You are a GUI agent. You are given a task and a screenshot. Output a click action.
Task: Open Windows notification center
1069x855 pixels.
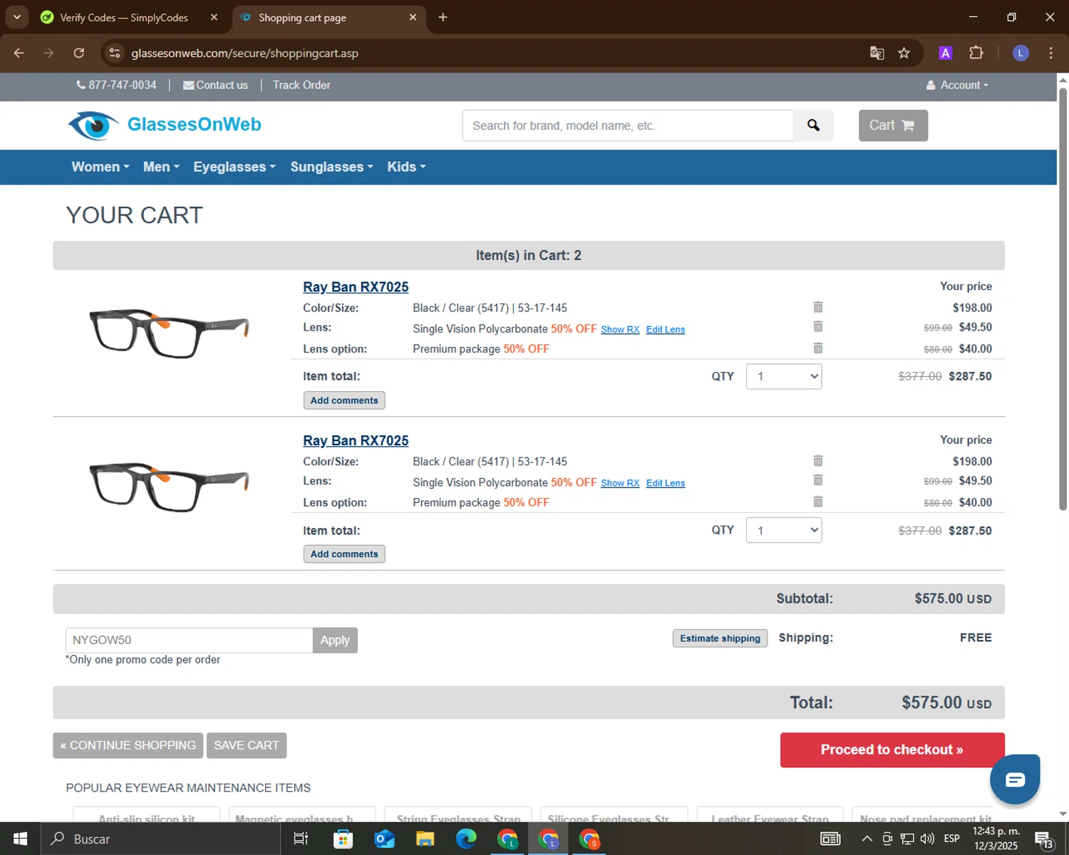[x=1044, y=839]
